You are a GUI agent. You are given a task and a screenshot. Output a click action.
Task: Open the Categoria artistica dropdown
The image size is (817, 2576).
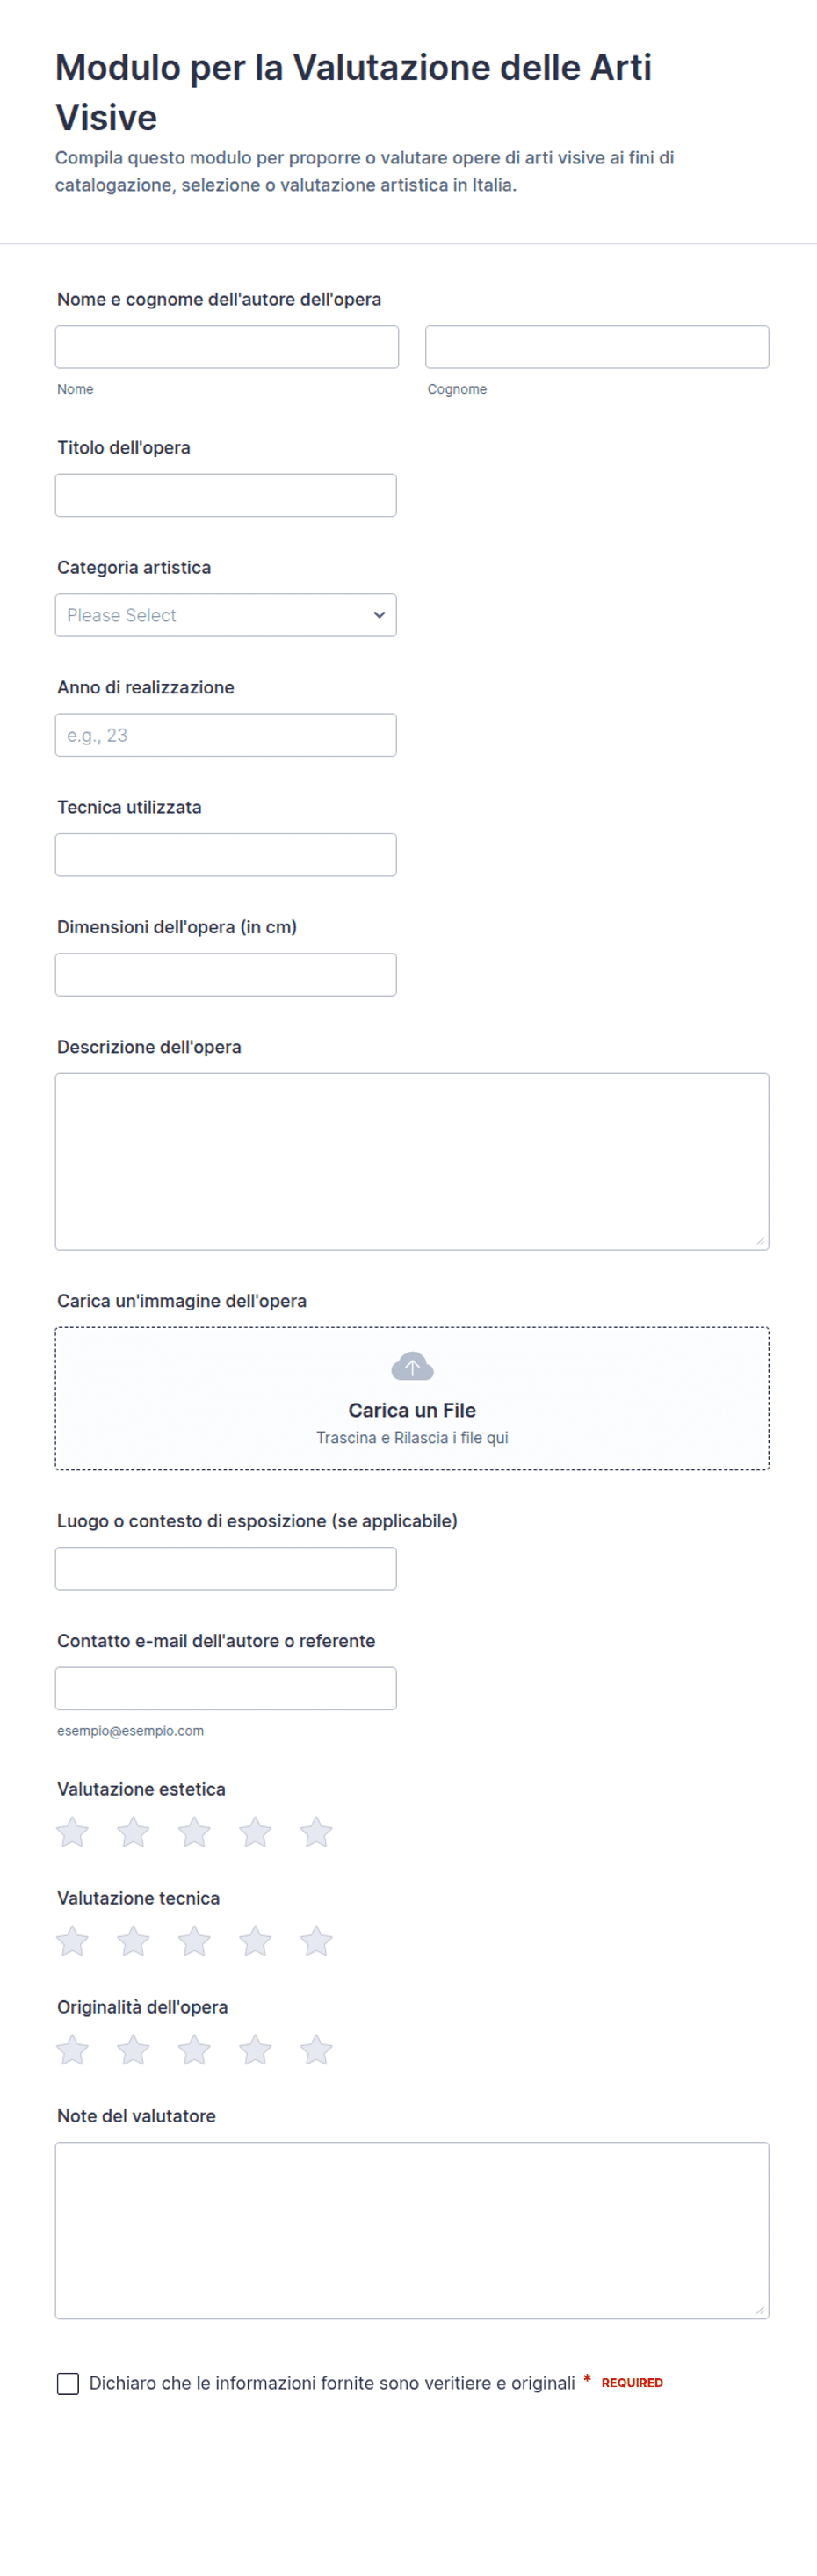(226, 615)
